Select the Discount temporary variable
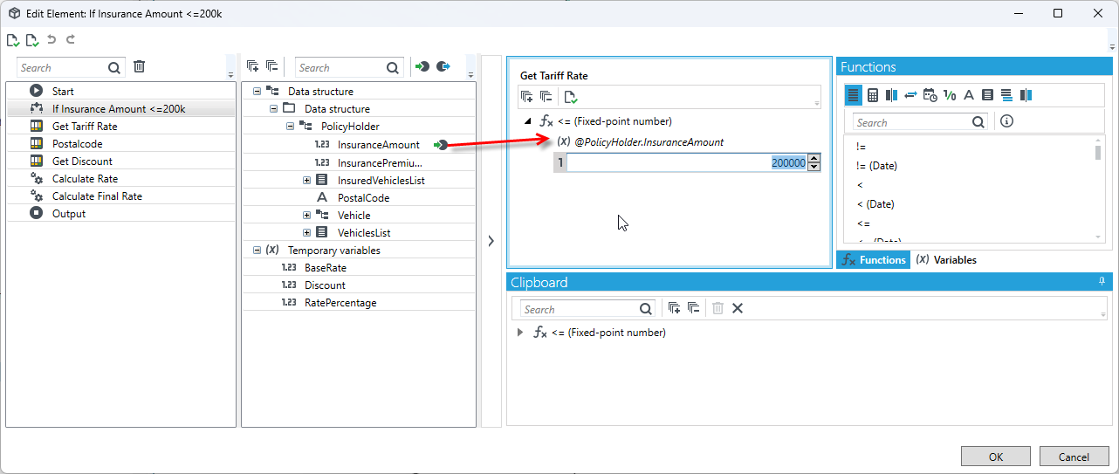The width and height of the screenshot is (1119, 474). pos(325,285)
